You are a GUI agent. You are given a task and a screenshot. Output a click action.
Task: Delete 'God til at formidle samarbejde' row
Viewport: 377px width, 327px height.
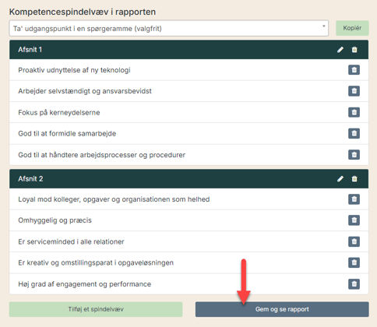(x=354, y=133)
